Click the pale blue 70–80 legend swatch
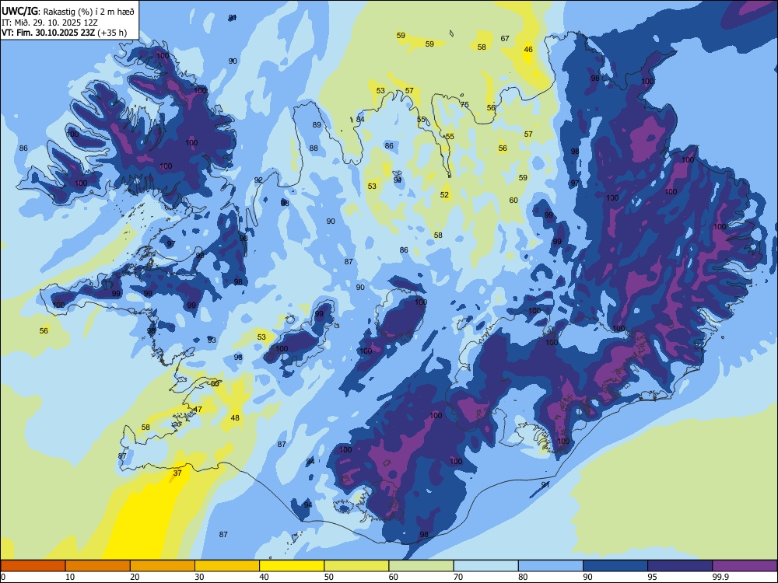Image resolution: width=778 pixels, height=583 pixels. [x=485, y=566]
